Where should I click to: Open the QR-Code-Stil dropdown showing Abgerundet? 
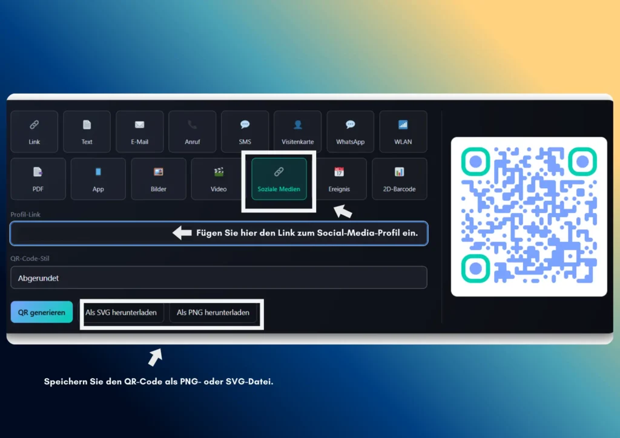click(x=219, y=278)
